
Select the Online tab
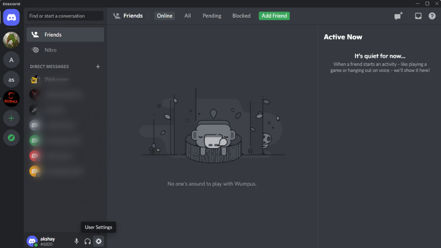pos(165,16)
